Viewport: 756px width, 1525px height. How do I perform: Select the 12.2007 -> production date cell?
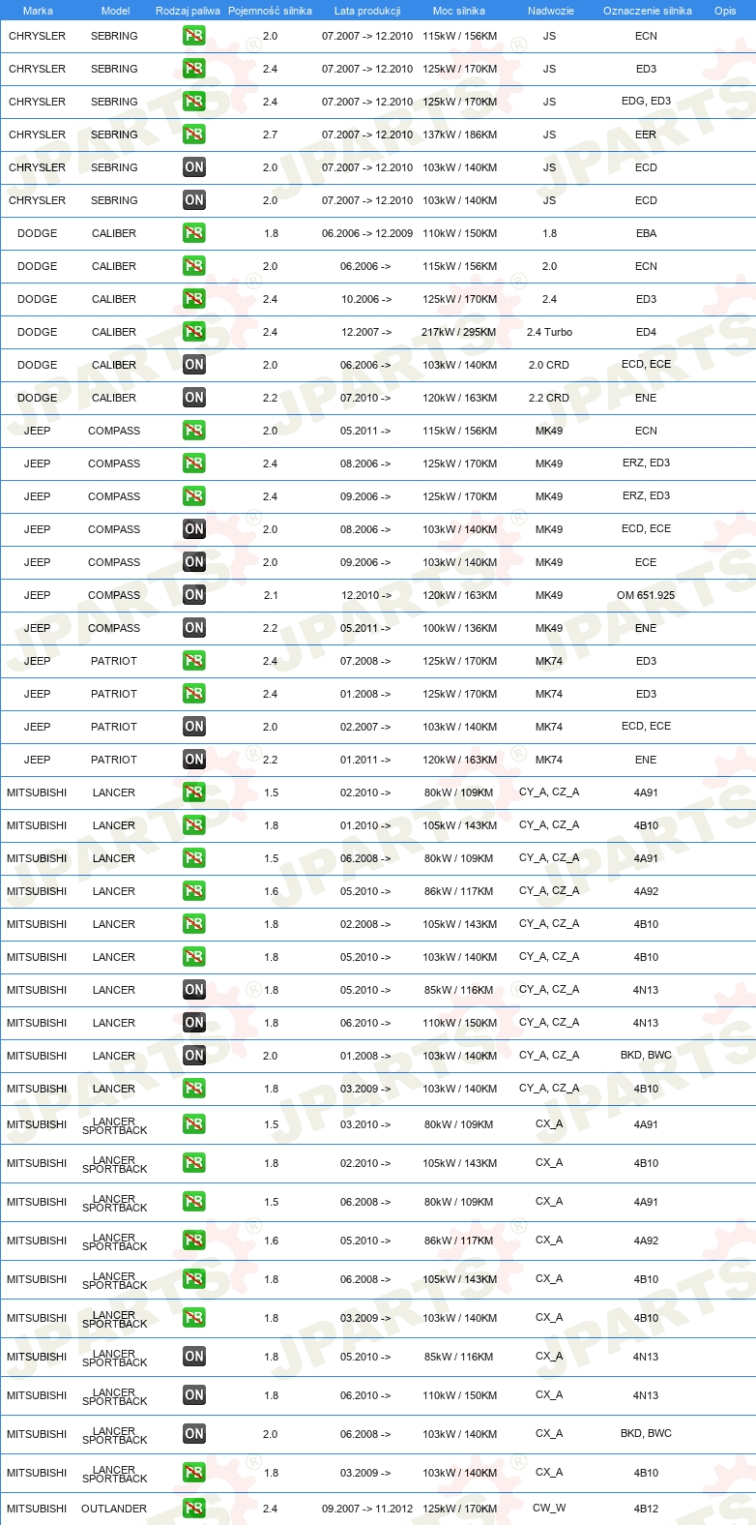(x=366, y=332)
